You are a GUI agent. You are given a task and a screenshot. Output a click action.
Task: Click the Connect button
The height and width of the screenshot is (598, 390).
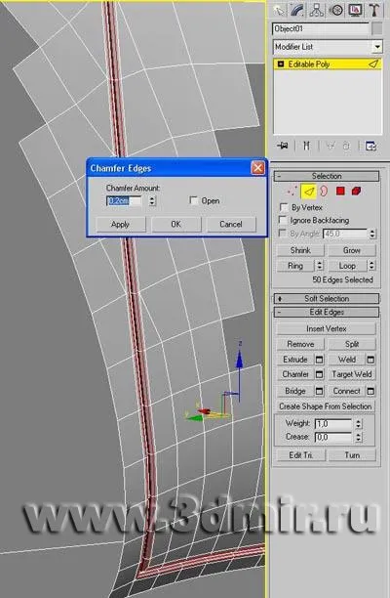(x=347, y=391)
